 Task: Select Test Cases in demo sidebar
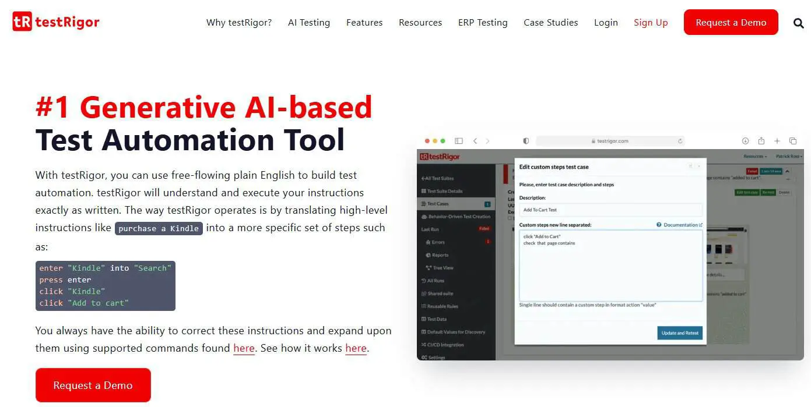coord(457,204)
